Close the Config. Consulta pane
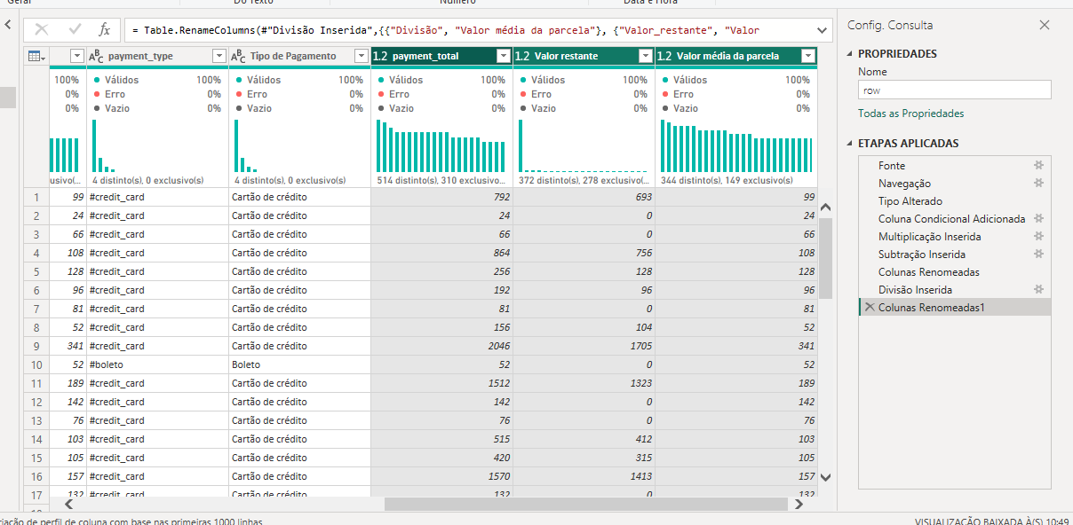The image size is (1073, 525). coord(1044,26)
